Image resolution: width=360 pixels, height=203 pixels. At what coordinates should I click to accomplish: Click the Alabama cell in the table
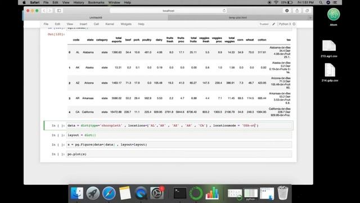pos(88,52)
